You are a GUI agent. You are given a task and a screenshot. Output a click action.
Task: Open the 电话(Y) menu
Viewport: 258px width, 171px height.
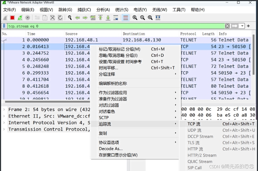[x=140, y=10]
